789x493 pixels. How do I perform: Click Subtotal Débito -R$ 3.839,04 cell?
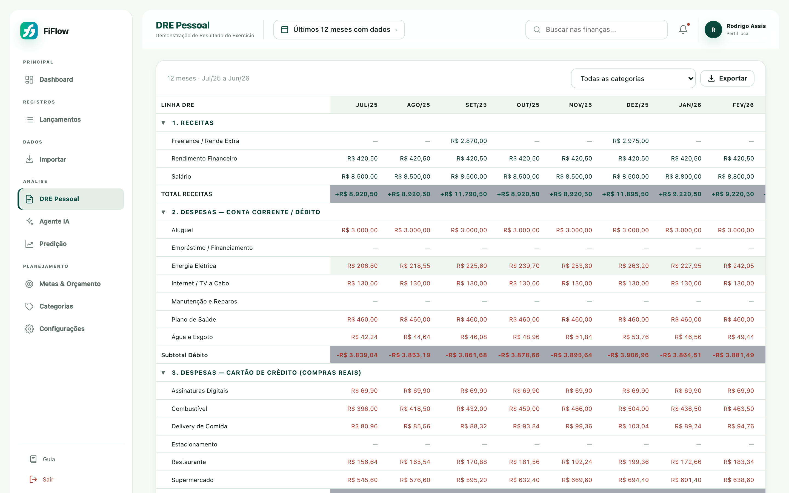[357, 355]
